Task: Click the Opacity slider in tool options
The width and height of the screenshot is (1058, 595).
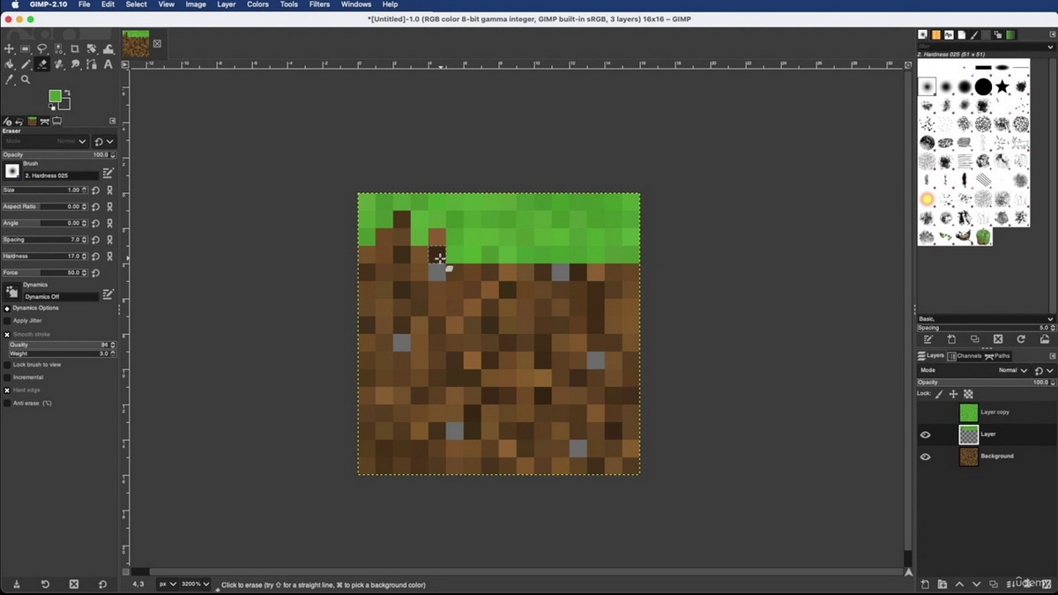Action: click(x=58, y=155)
